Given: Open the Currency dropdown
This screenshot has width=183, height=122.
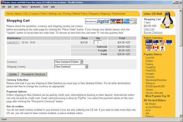Looking at the screenshot, I should click(x=69, y=62).
